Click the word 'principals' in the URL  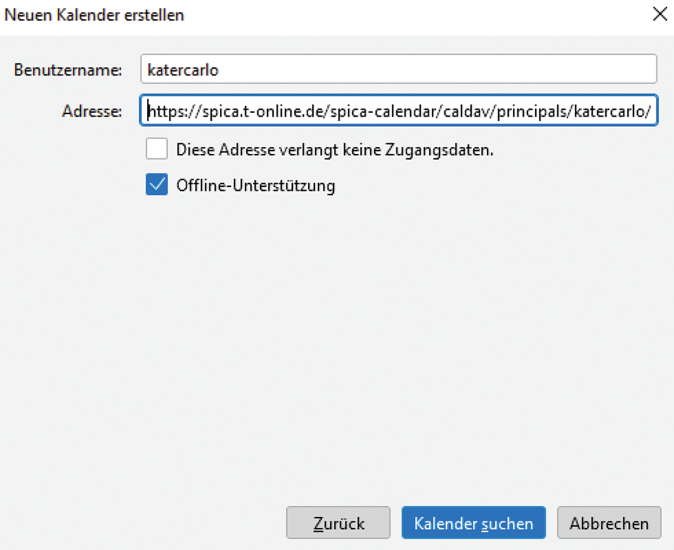point(532,112)
